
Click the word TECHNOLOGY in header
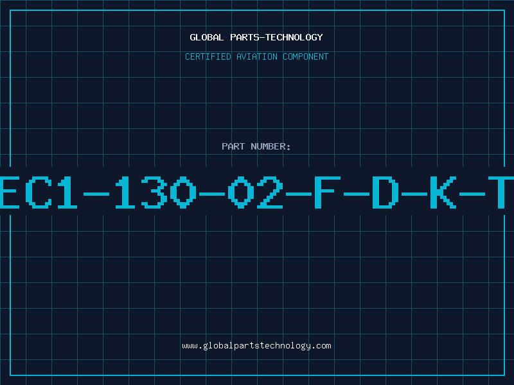[294, 37]
